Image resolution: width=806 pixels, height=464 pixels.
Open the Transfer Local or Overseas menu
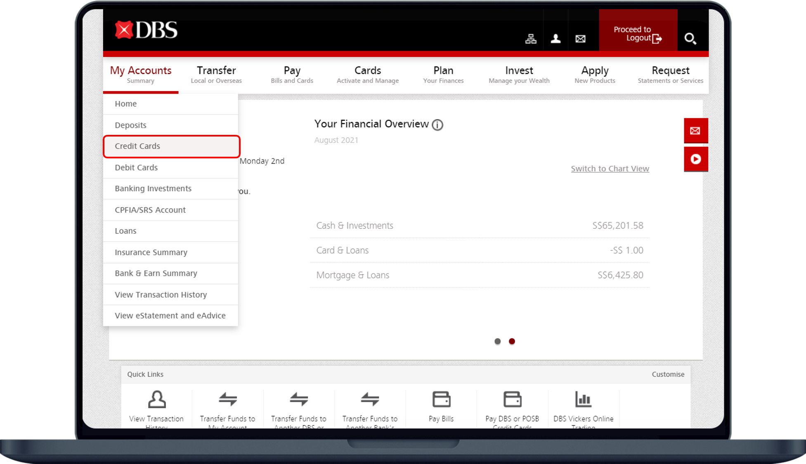(x=216, y=75)
